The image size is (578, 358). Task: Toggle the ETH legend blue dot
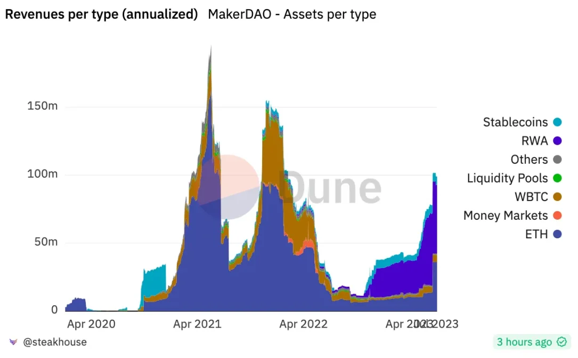(557, 235)
